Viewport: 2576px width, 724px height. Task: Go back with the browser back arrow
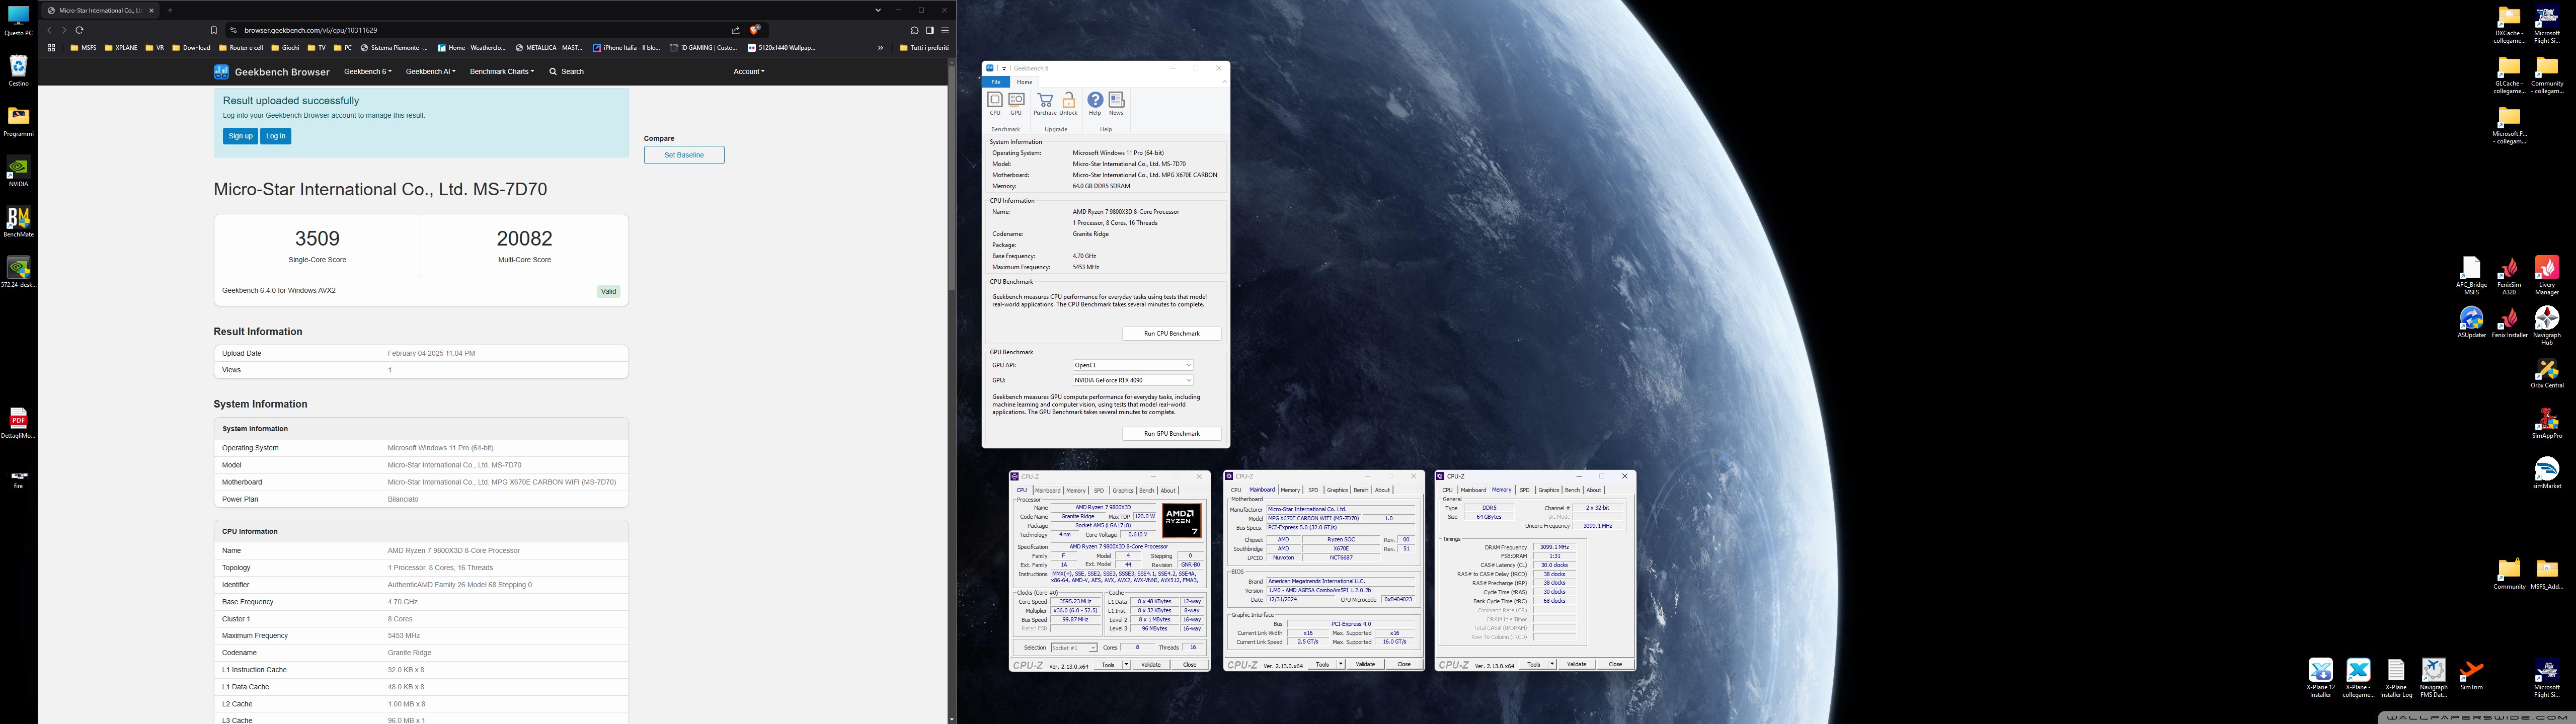[49, 30]
